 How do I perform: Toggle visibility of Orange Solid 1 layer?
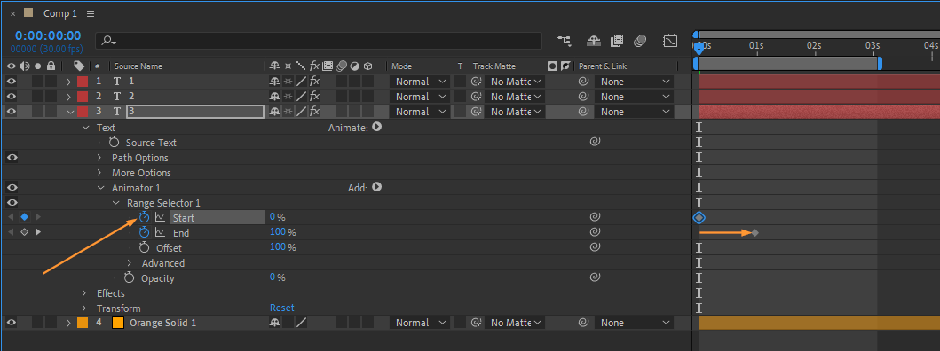(12, 323)
